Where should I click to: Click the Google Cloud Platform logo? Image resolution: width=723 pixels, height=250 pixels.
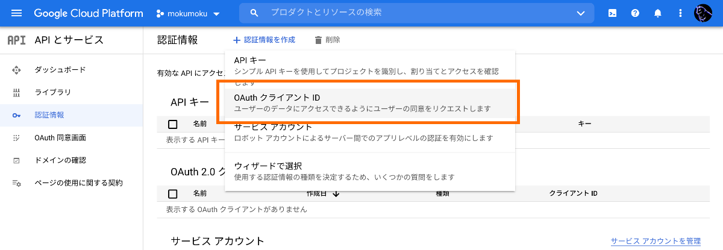click(89, 13)
